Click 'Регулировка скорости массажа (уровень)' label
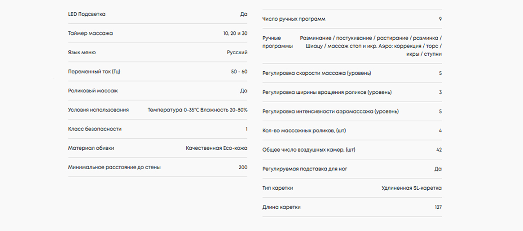 coord(316,73)
